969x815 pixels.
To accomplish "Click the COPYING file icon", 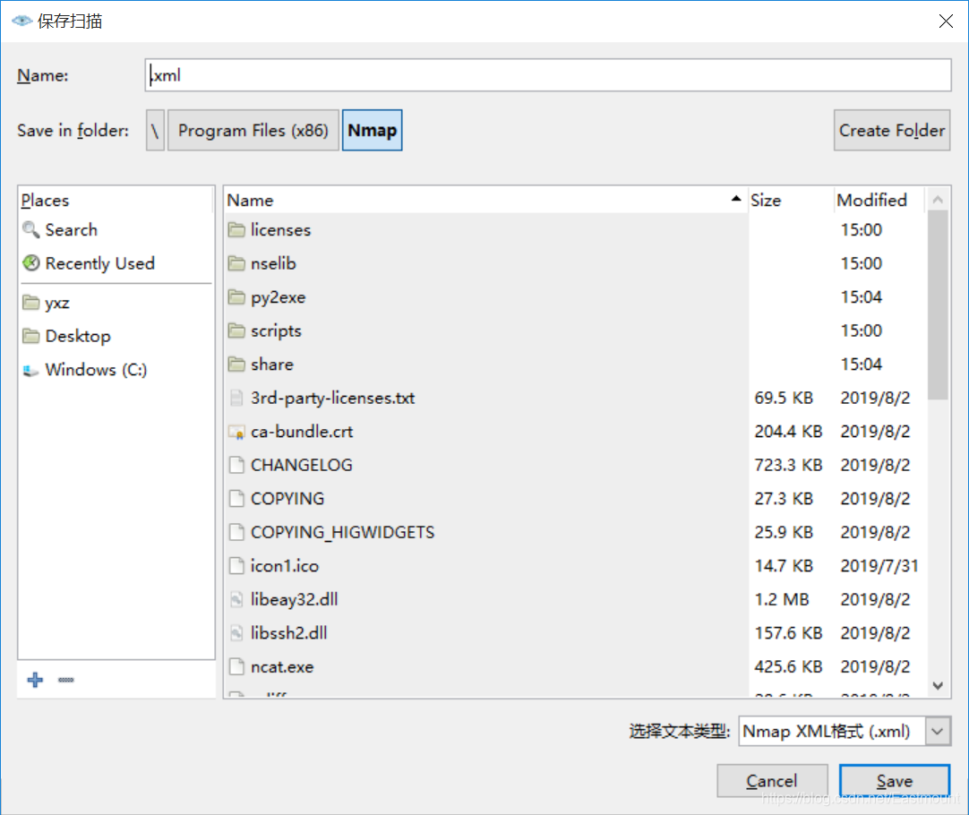I will 236,499.
